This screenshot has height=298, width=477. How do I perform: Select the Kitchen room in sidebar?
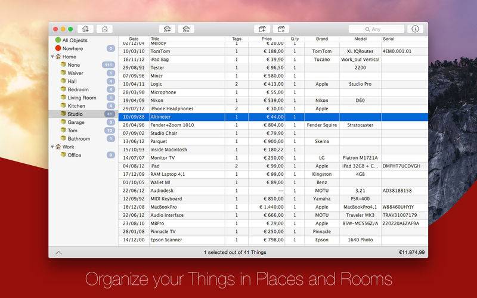[76, 105]
